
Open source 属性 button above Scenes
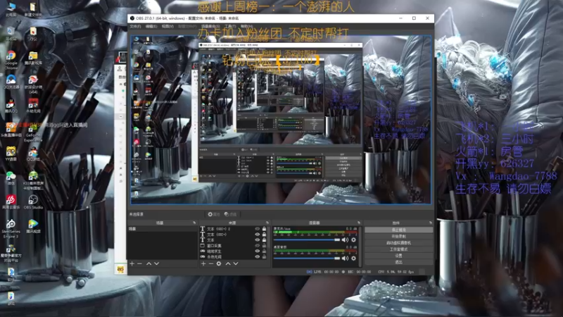[214, 214]
